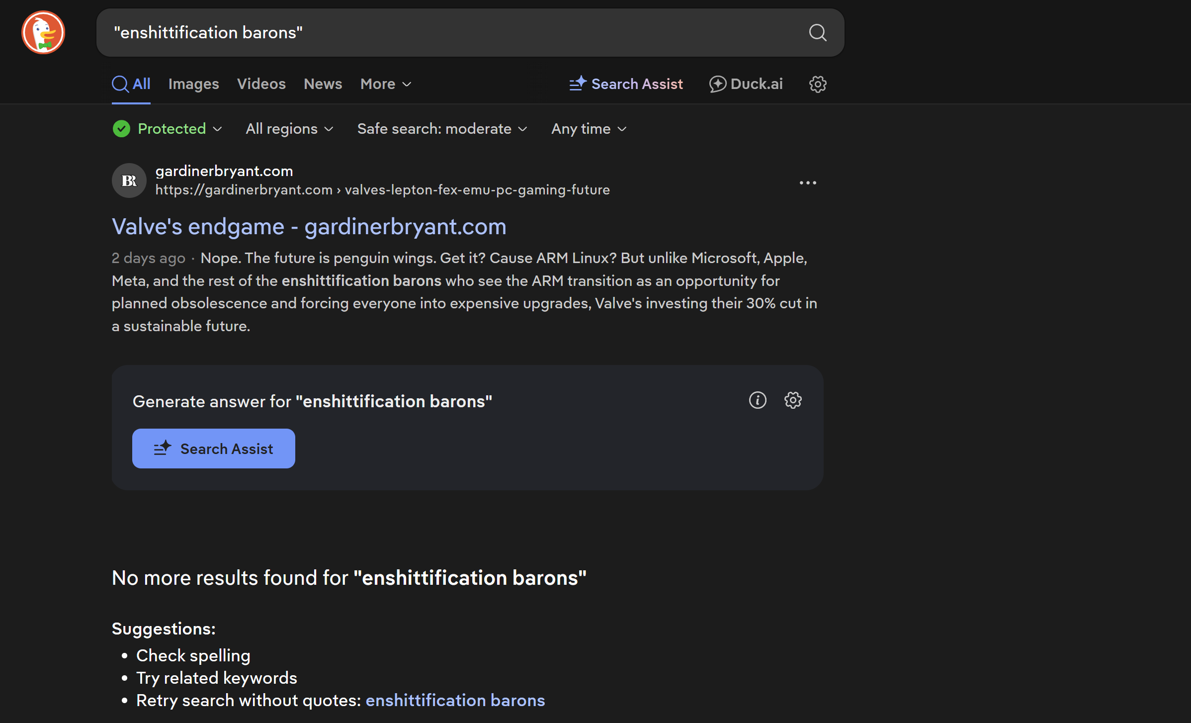Click the DuckDuckGo duck logo
The width and height of the screenshot is (1191, 723).
click(43, 32)
